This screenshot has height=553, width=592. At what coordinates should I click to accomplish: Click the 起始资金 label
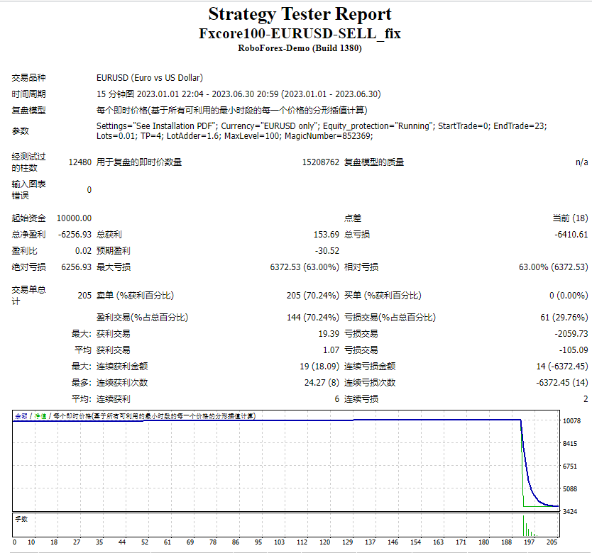(x=28, y=218)
